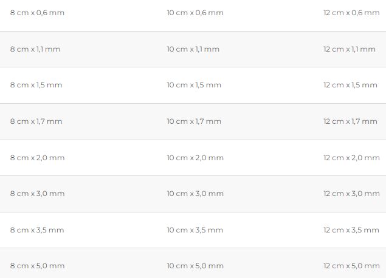Viewport: 386px width, 278px height.
Task: Click the 8 cm x 2,0 mm entry
Action: point(37,158)
